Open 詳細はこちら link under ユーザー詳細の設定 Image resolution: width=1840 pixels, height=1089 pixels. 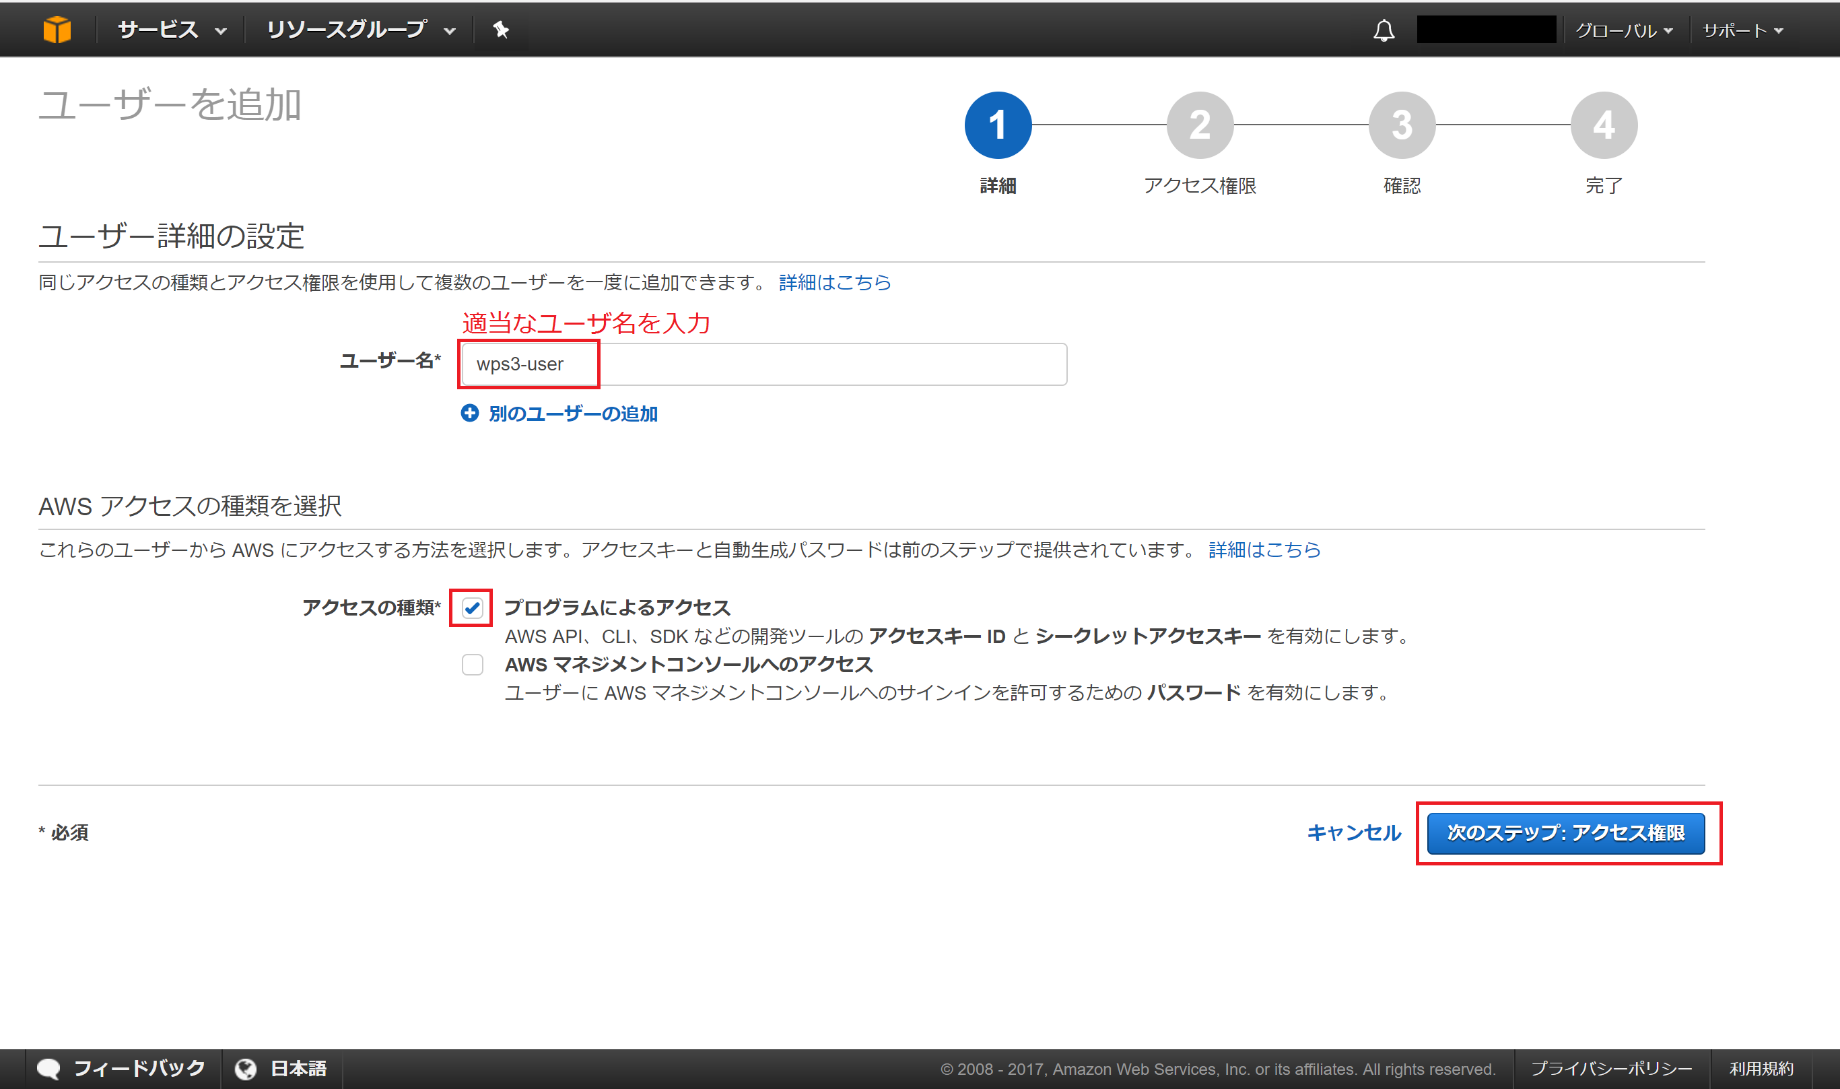tap(835, 283)
